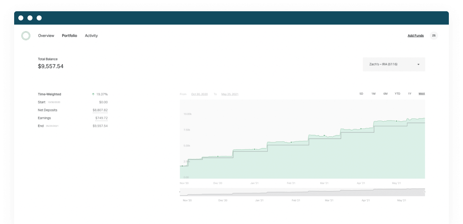Select the 5D chart range
The height and width of the screenshot is (224, 463).
click(x=361, y=94)
